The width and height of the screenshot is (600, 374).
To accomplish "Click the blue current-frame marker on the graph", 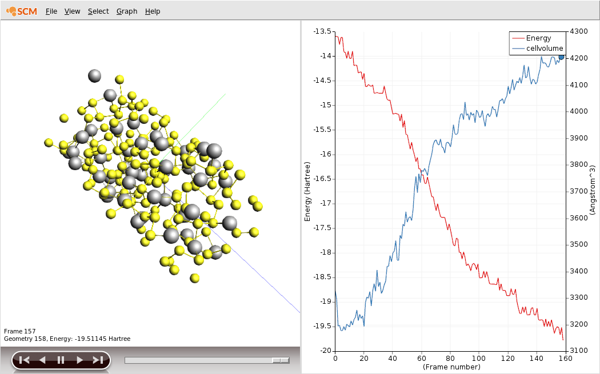I will point(561,57).
